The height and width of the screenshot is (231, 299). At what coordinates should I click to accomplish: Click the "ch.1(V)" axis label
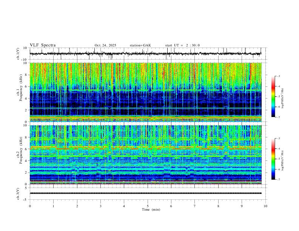point(18,54)
